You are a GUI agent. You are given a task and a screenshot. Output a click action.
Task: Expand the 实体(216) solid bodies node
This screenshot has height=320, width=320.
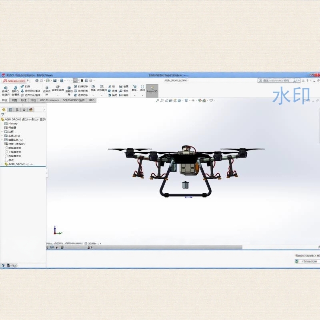(2, 136)
